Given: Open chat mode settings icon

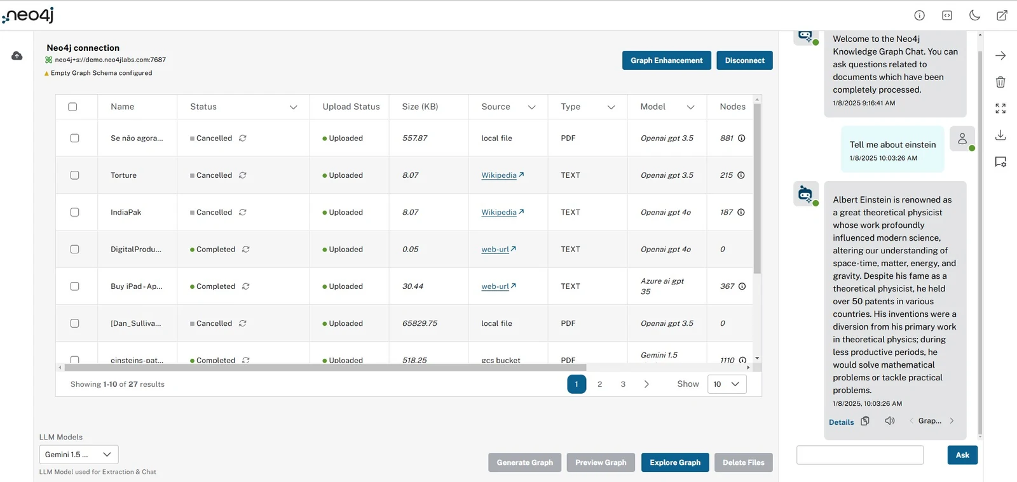Looking at the screenshot, I should tap(1000, 162).
